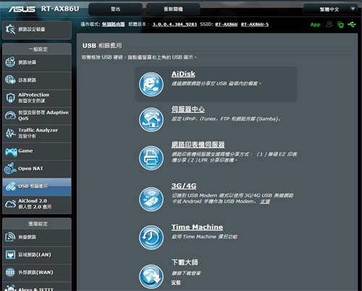Click the USB 相關應用 page heading
362x291 pixels.
tap(102, 45)
